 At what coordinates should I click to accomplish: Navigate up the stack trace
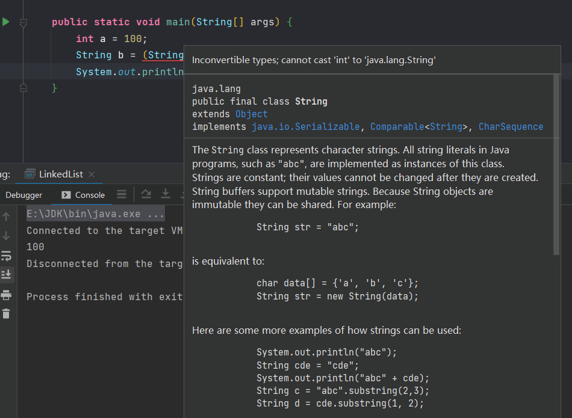pyautogui.click(x=7, y=215)
